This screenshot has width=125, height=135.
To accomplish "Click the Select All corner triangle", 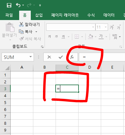I will coord(7,68).
